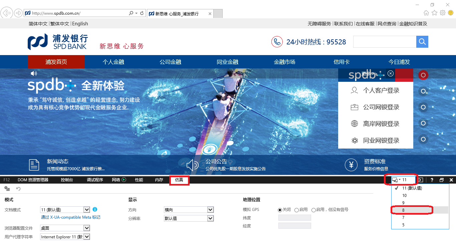The height and width of the screenshot is (243, 456).
Task: Click the 在线客服 link
Action: coord(365,24)
